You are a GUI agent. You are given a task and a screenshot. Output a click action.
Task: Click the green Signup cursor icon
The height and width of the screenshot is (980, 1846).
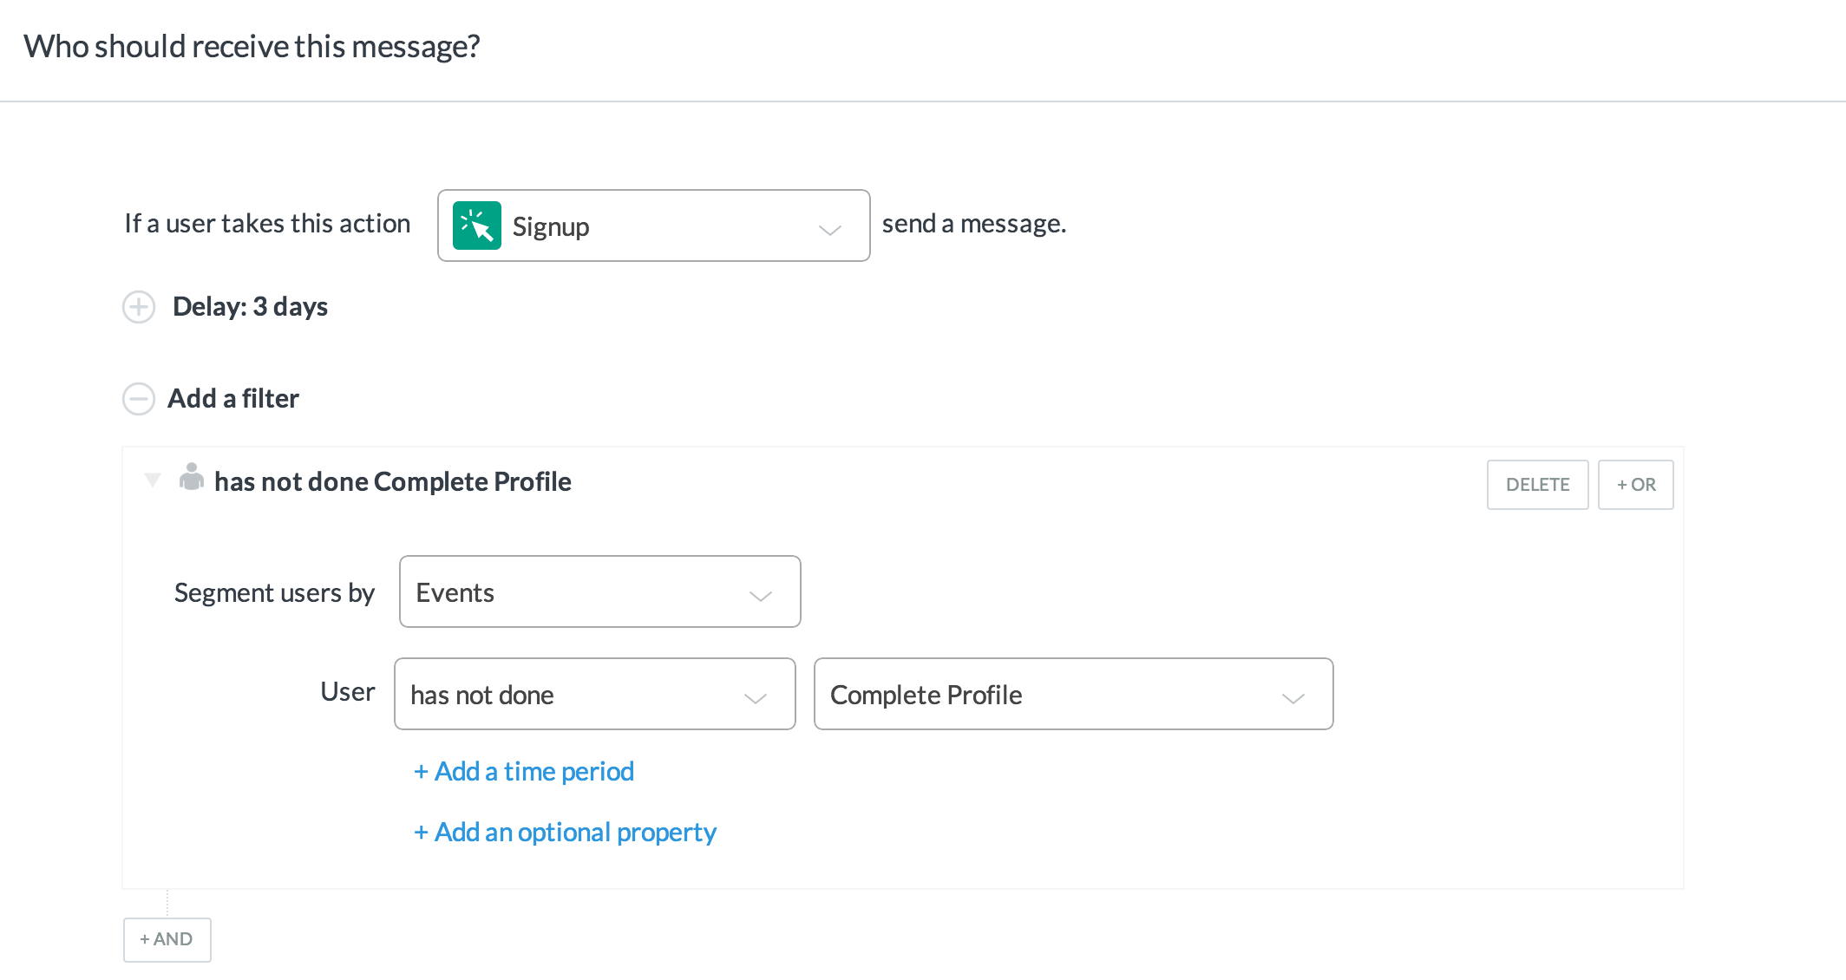point(476,225)
